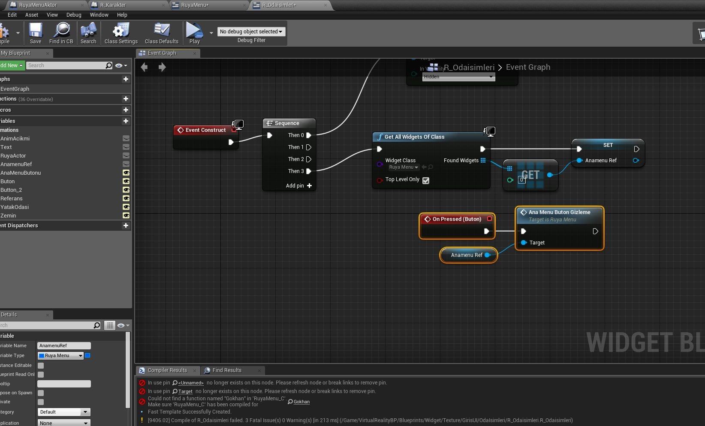Toggle Expose on Spawn checkbox
This screenshot has width=705, height=426.
point(41,393)
